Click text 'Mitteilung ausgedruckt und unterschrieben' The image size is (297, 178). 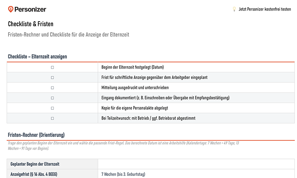tap(135, 88)
